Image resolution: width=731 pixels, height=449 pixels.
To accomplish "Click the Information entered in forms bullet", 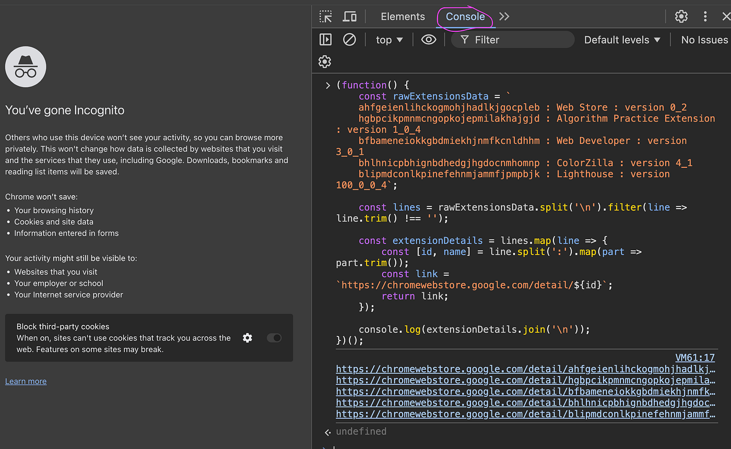I will click(66, 233).
